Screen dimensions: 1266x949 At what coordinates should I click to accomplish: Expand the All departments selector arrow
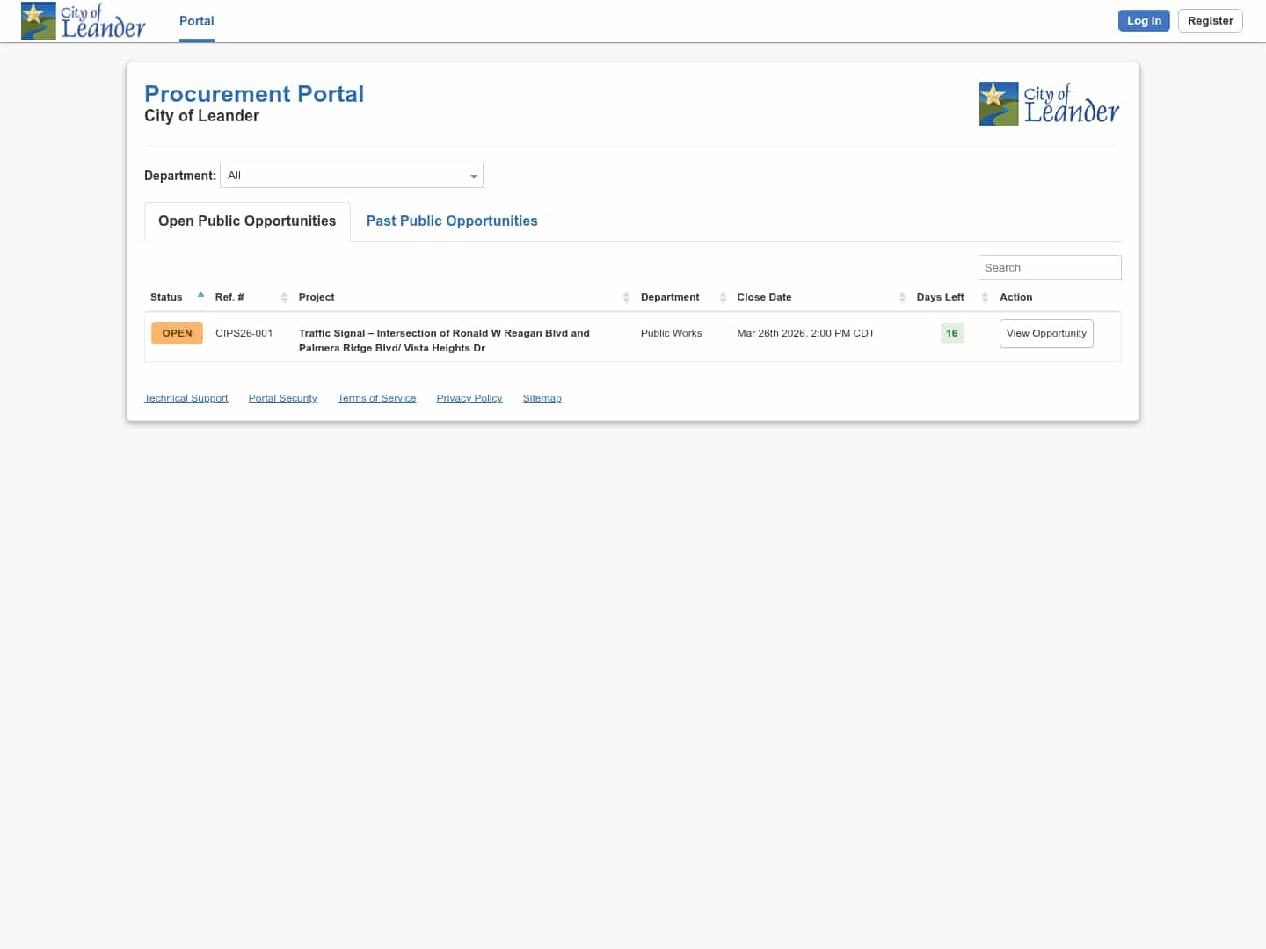[473, 176]
